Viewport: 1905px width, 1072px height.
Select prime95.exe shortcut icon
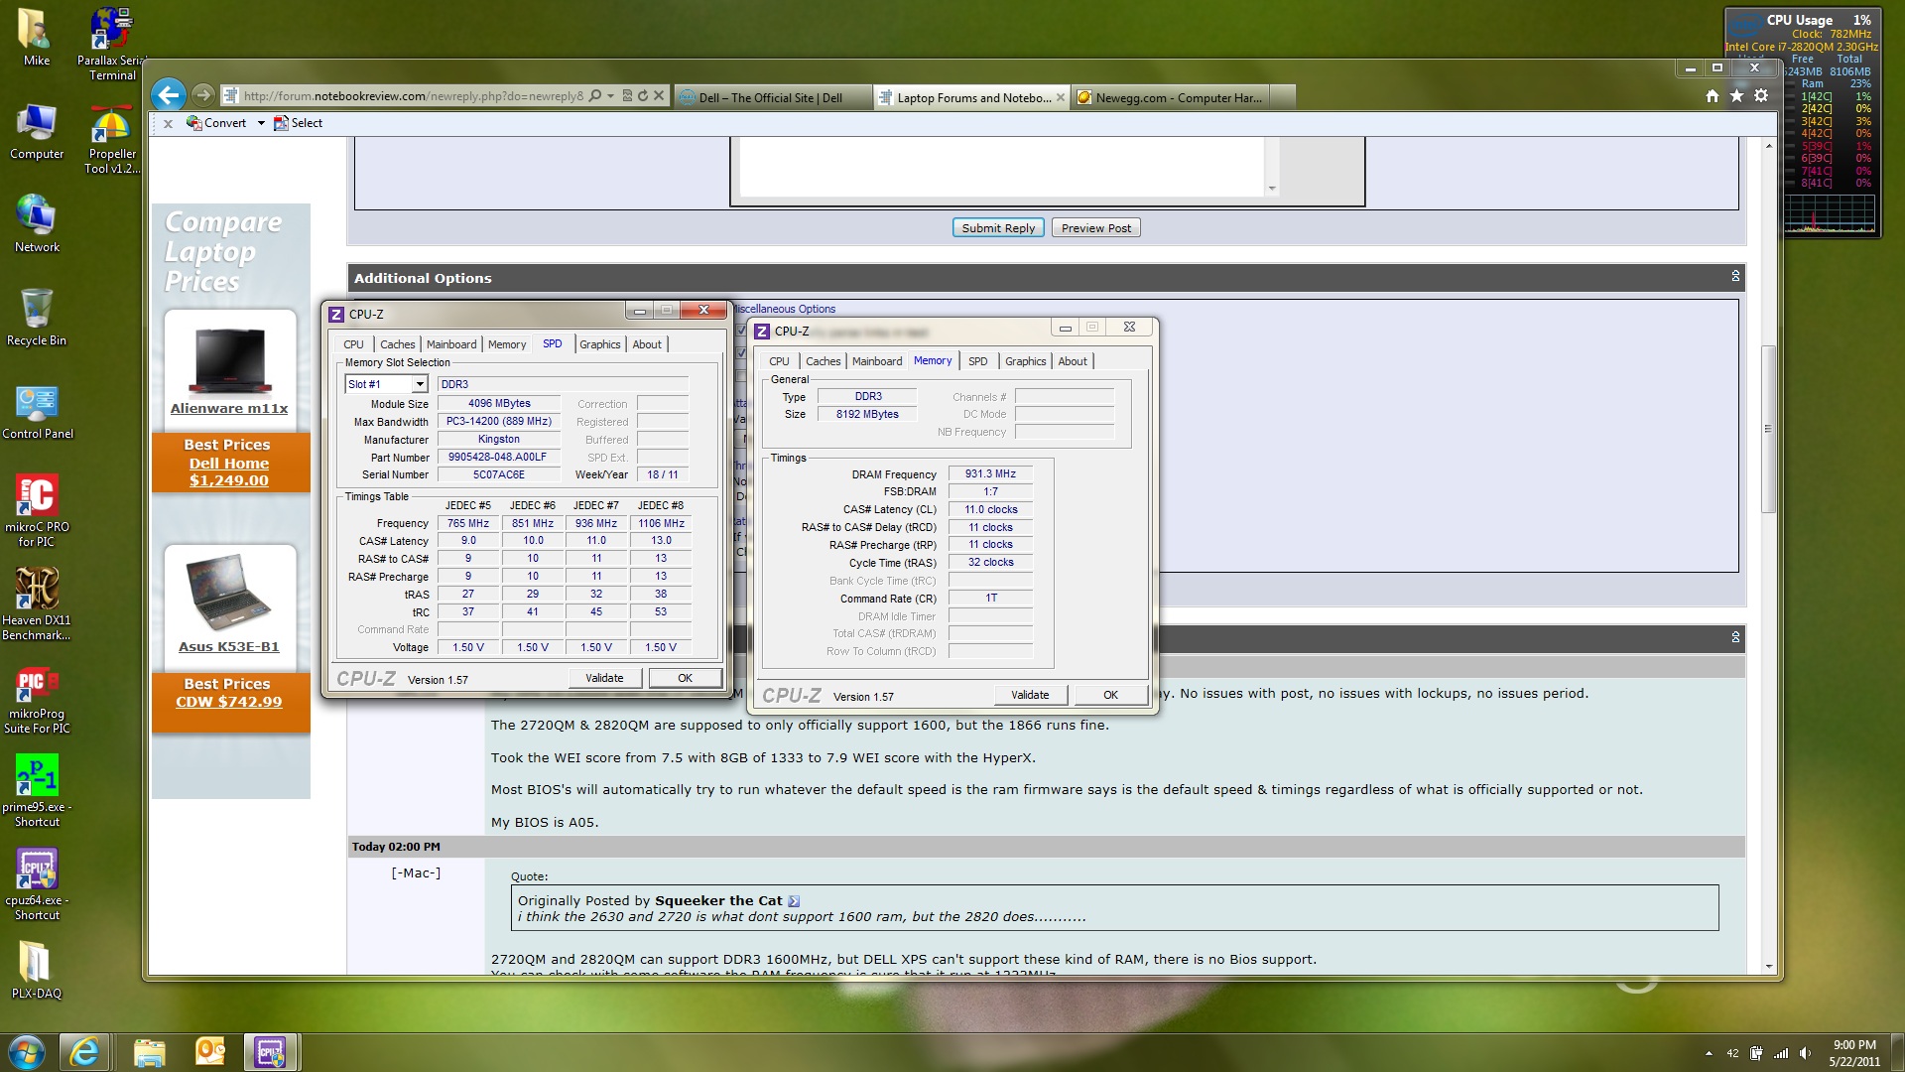[x=37, y=791]
